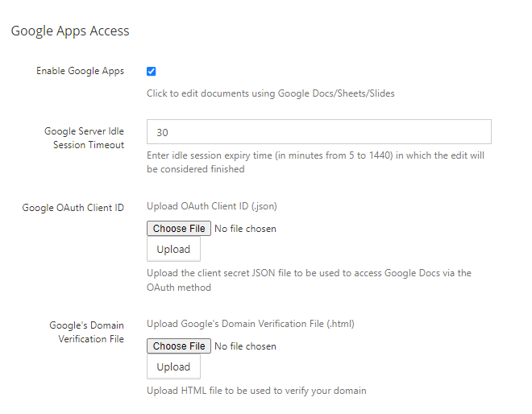Image resolution: width=532 pixels, height=414 pixels.
Task: Upload the Domain Verification html file
Action: tap(173, 366)
